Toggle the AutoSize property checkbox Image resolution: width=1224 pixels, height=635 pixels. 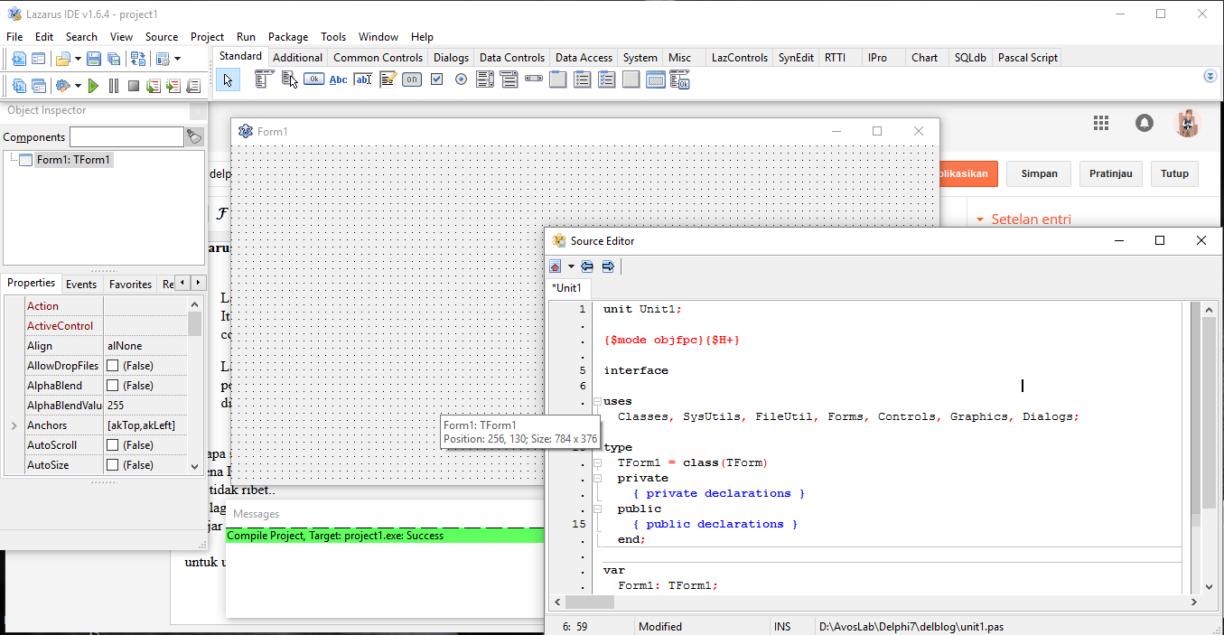coord(113,465)
